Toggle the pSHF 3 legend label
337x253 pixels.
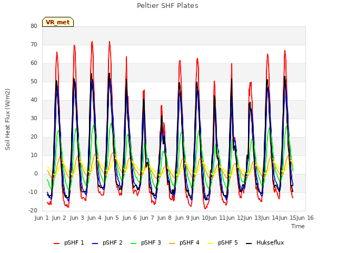point(151,242)
